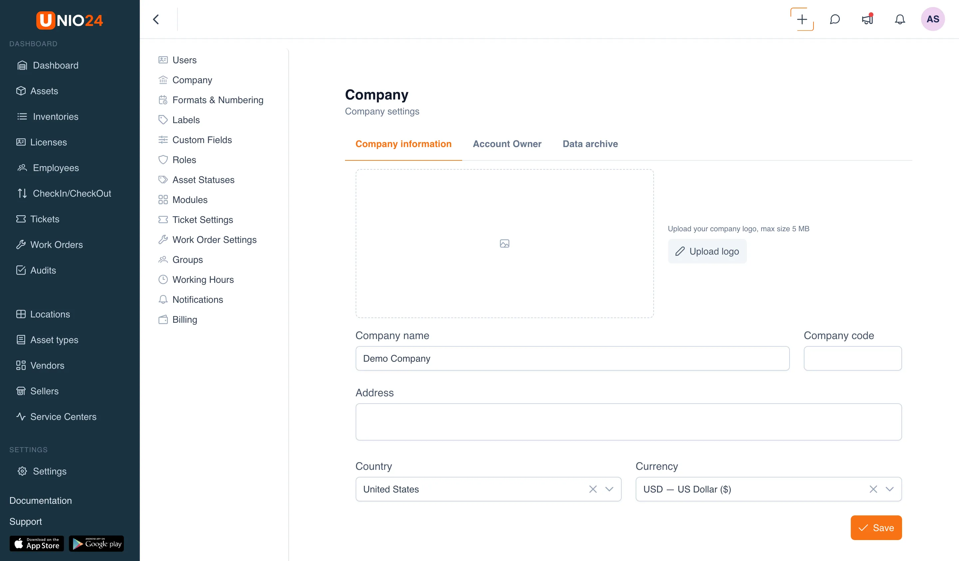Click the App Store download badge
Screen dimensions: 959x561
37,543
